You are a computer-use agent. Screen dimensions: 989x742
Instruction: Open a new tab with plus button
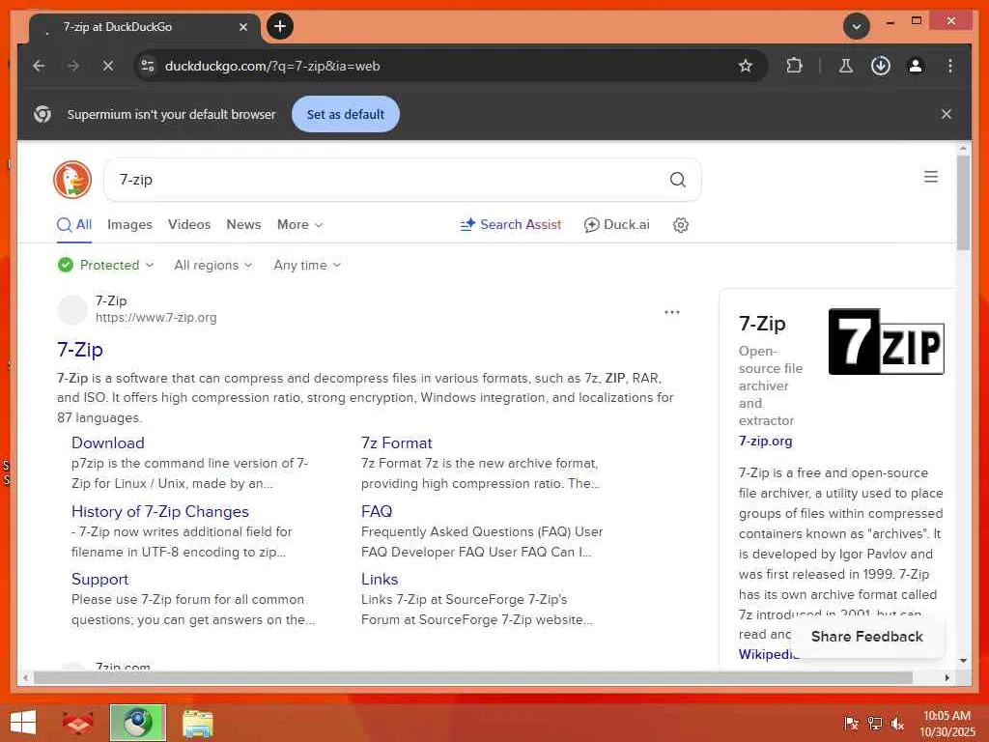(x=280, y=26)
